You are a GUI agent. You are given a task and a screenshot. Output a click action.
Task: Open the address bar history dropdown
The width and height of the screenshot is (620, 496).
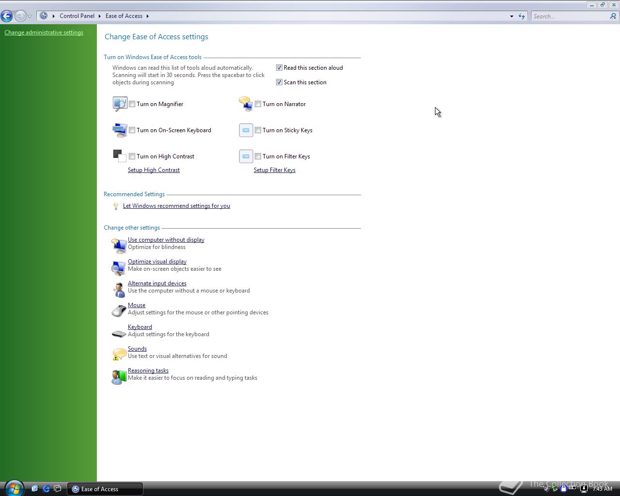(x=511, y=16)
